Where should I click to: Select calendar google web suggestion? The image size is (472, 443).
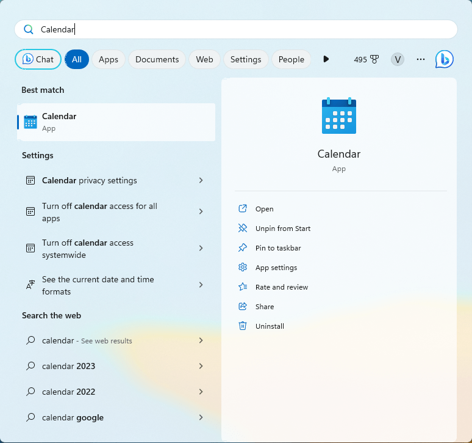[x=116, y=417]
